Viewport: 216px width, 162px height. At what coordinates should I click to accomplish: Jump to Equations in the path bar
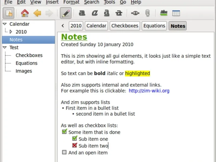point(154,26)
